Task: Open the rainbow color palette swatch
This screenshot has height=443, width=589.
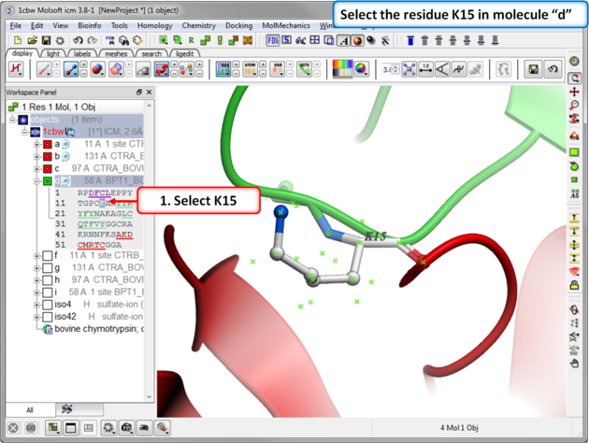Action: click(343, 70)
